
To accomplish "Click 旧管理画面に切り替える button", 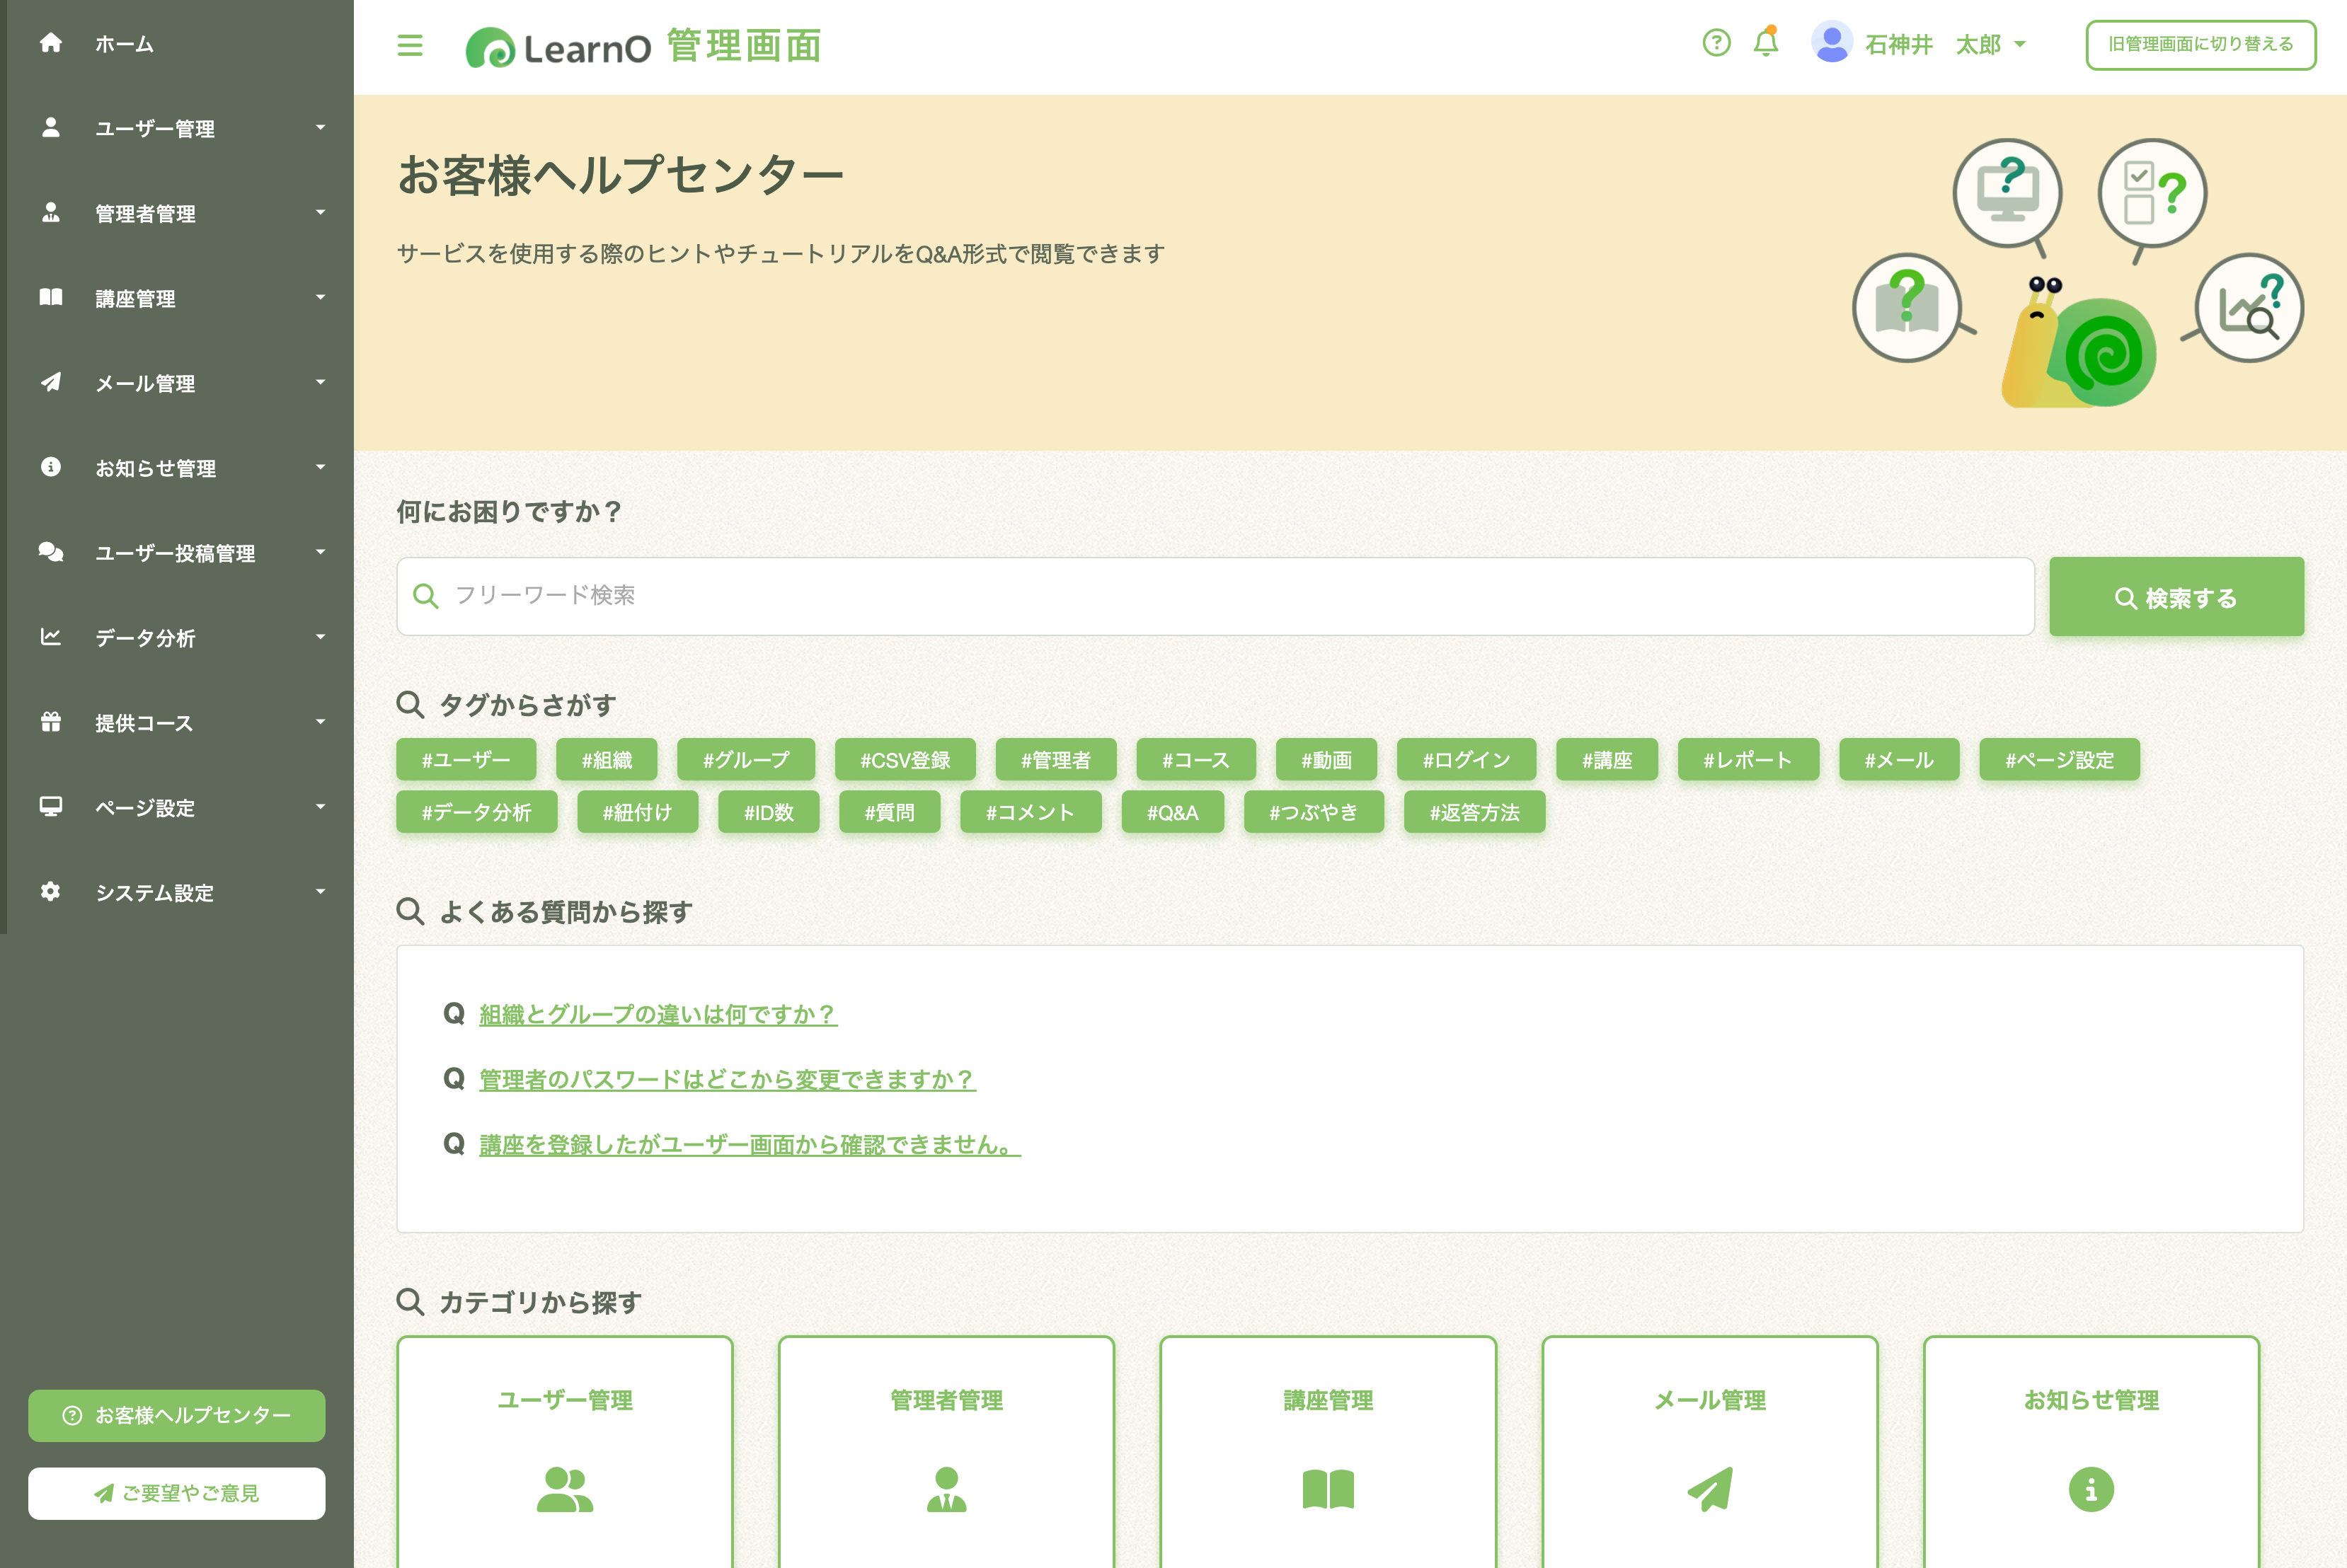I will pos(2200,45).
